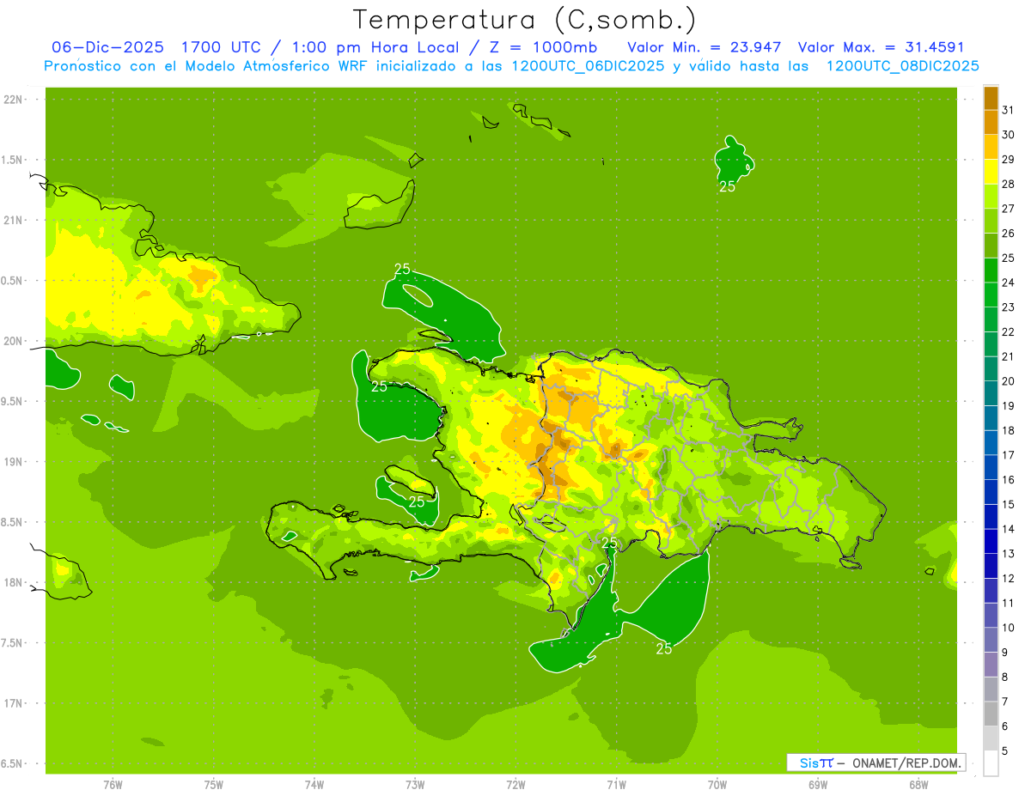This screenshot has width=1031, height=796.
Task: Click the 'ONAMET/REP.DOM.' credit label
Action: coord(906,763)
